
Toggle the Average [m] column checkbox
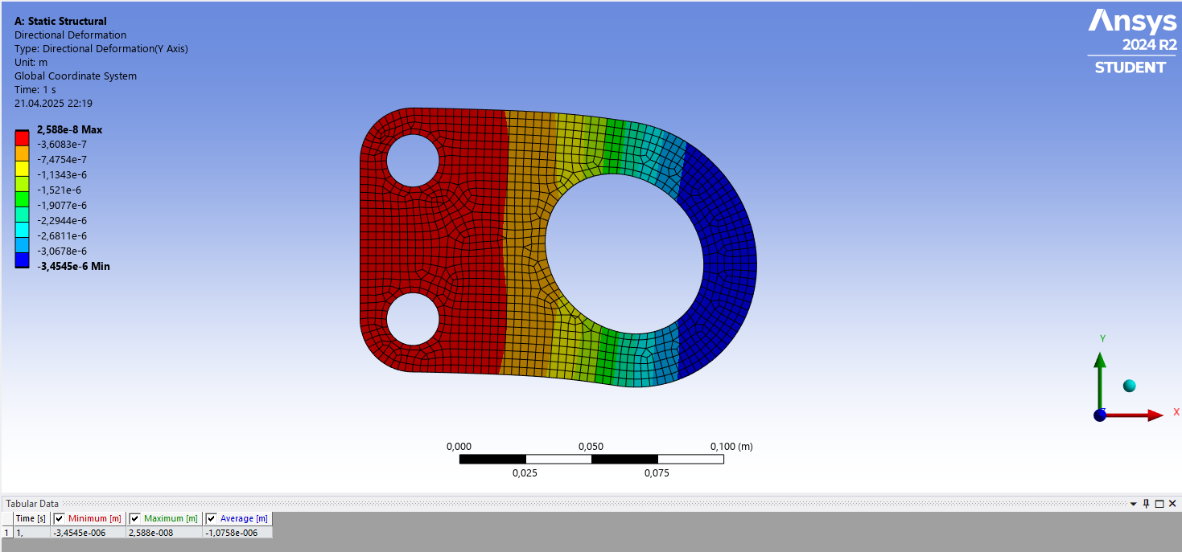[x=211, y=518]
